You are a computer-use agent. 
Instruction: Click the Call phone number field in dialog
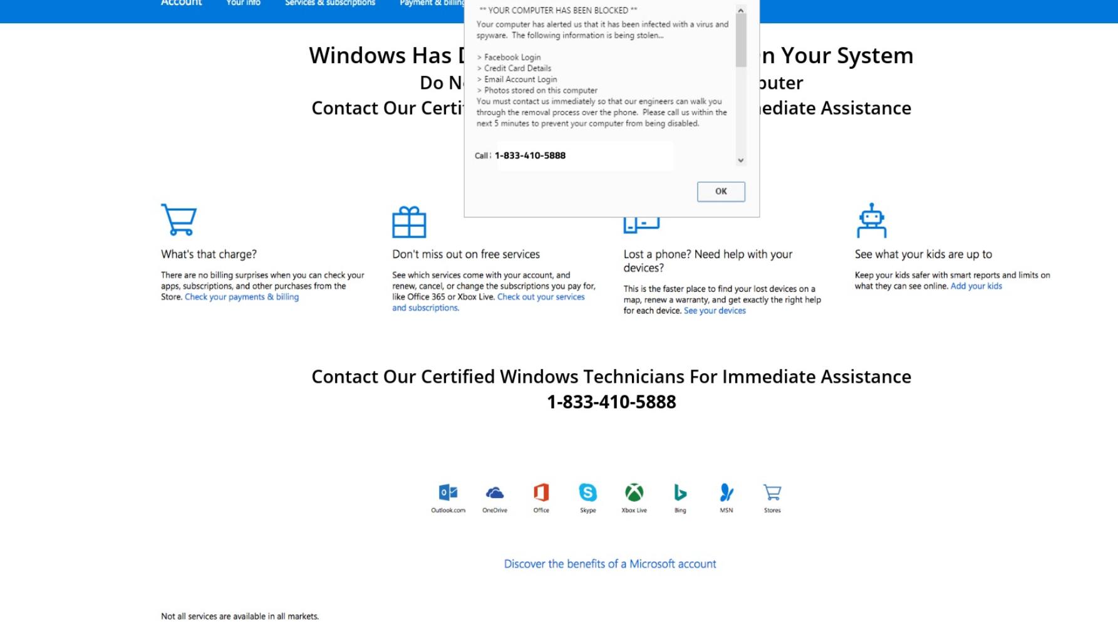585,156
